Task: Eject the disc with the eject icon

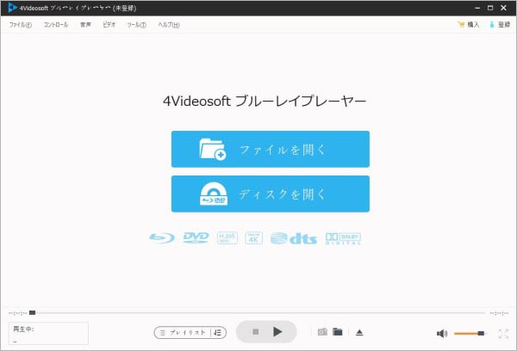Action: [359, 333]
